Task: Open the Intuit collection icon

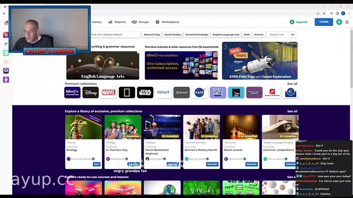Action: coord(163,92)
